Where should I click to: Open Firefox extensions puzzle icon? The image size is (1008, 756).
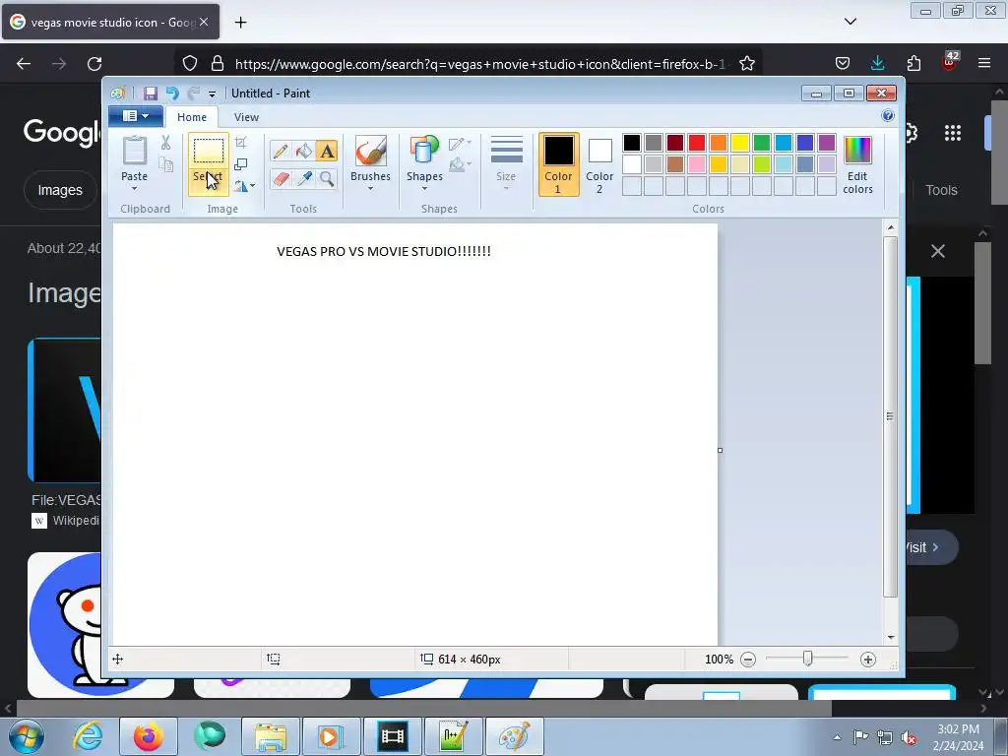click(913, 63)
